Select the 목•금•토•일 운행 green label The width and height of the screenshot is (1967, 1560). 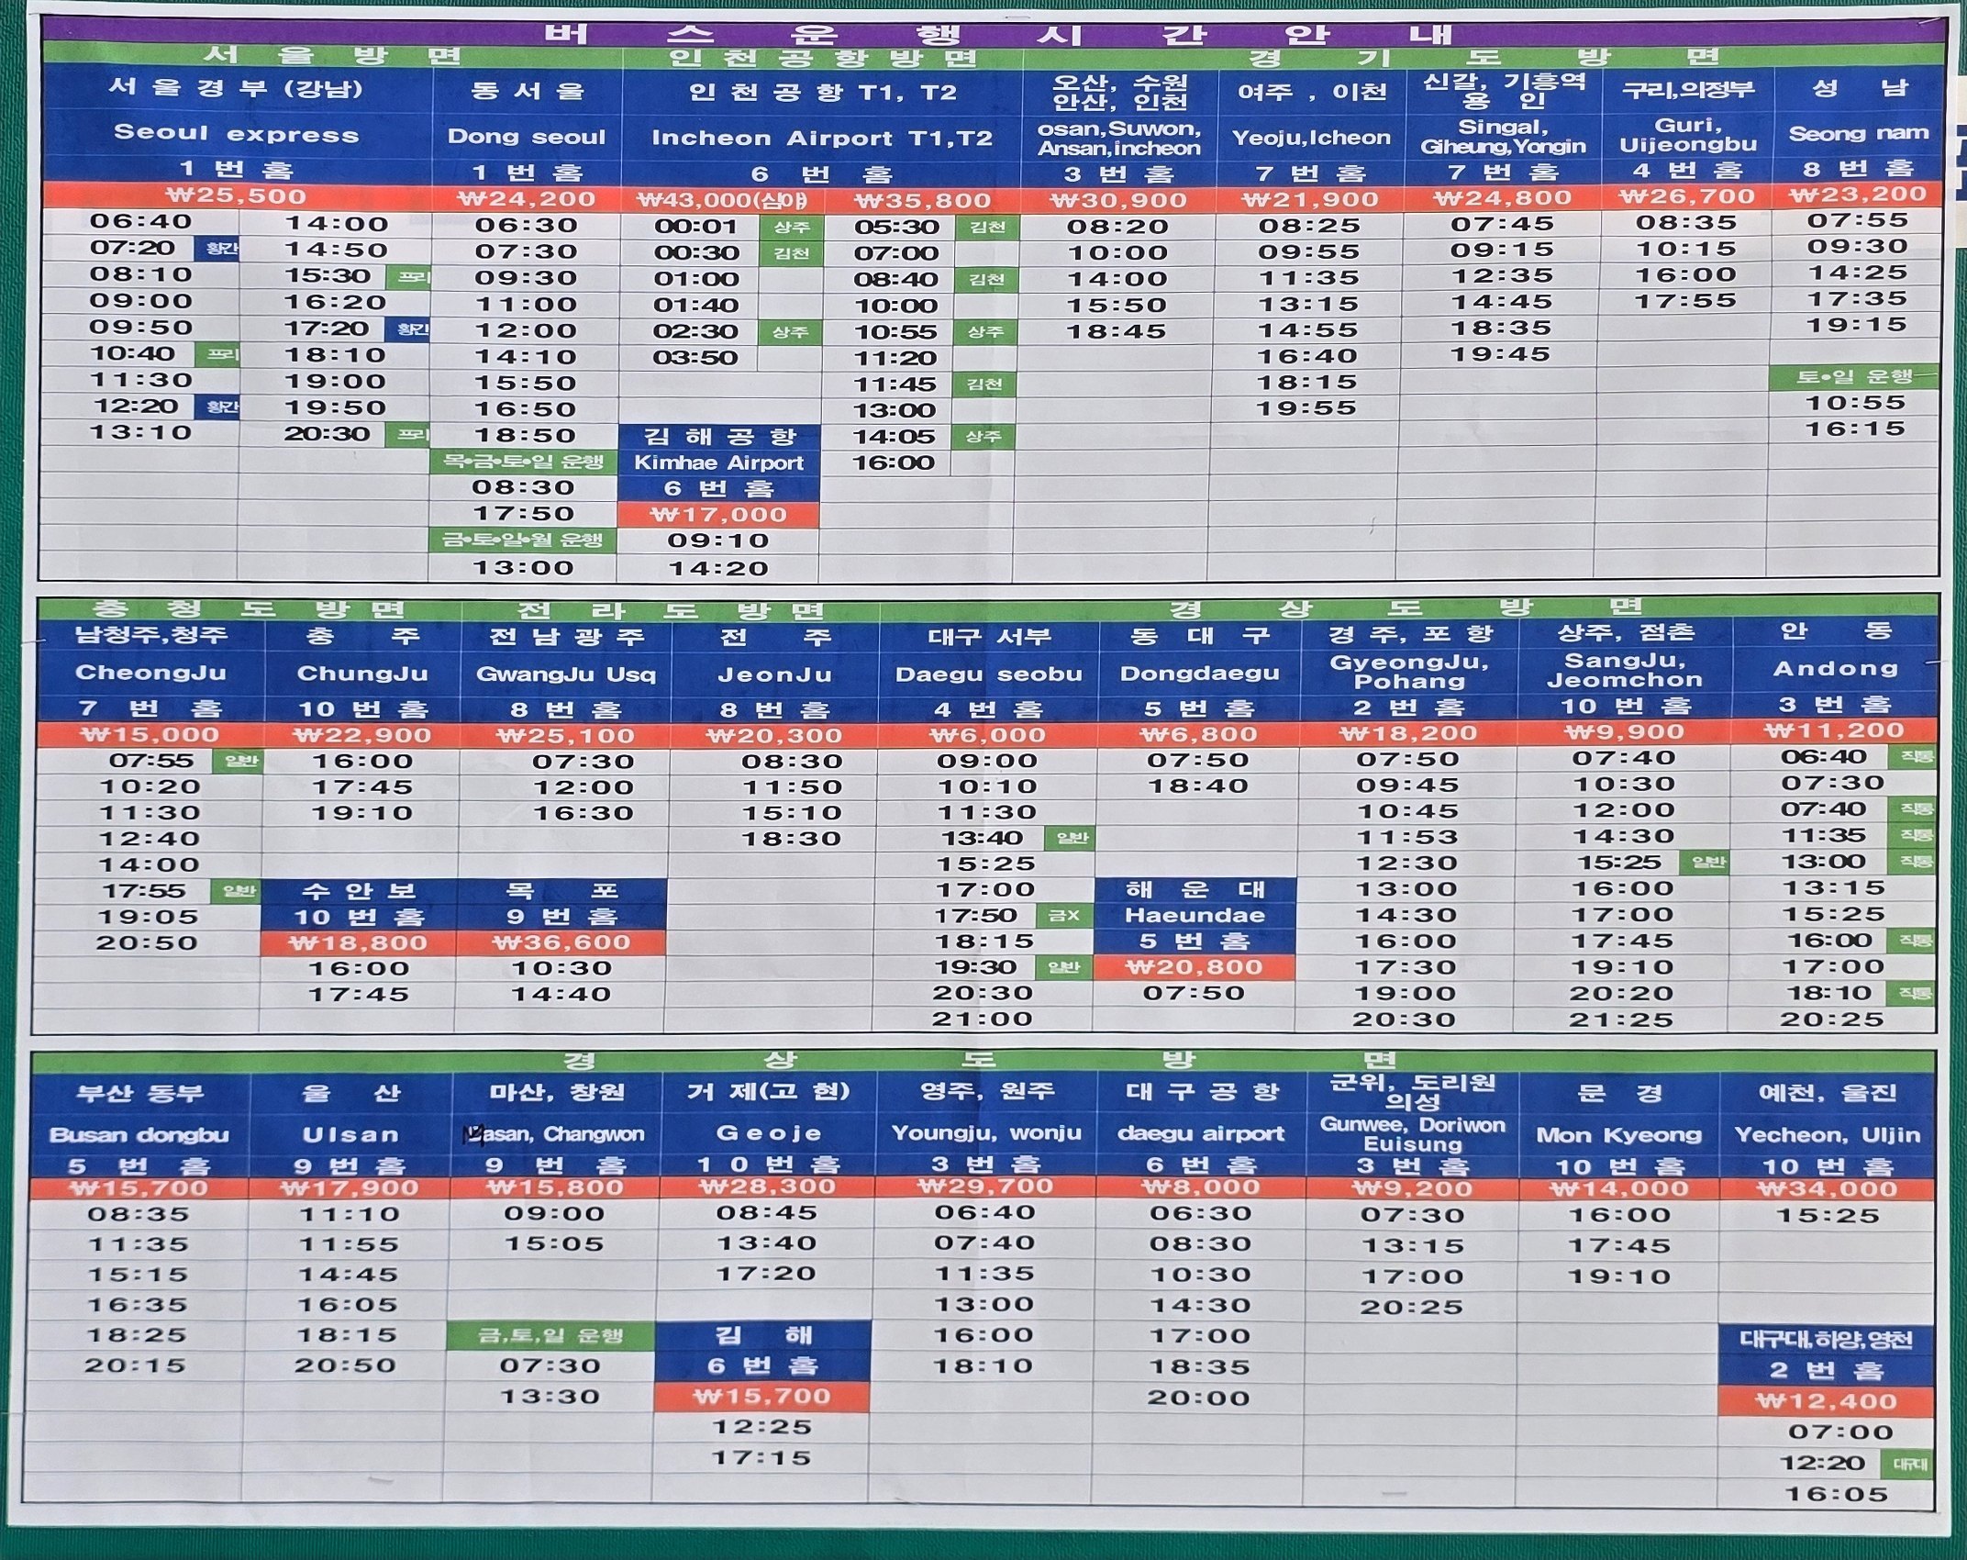tap(522, 462)
